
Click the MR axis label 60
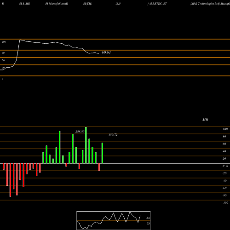224,144
